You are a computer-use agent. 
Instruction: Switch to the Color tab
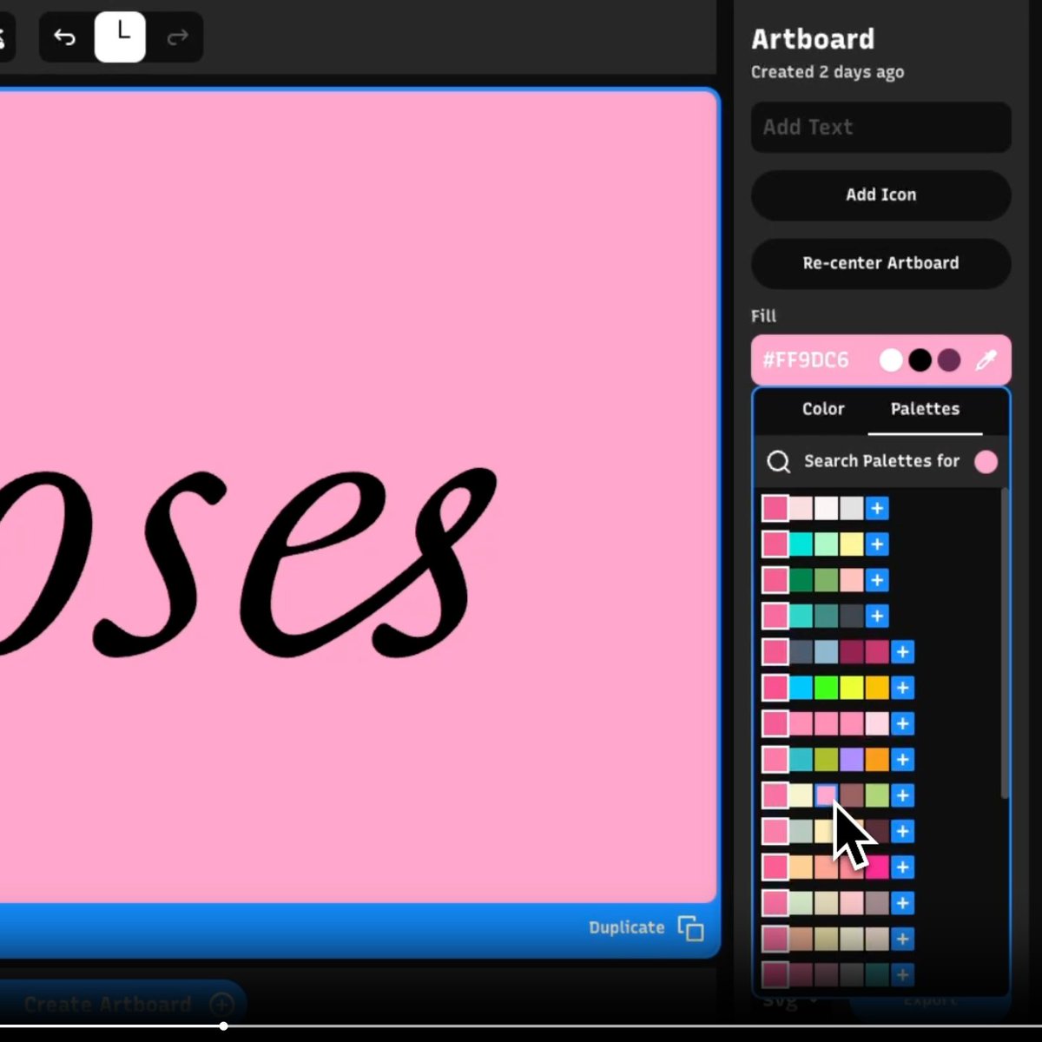pos(823,409)
